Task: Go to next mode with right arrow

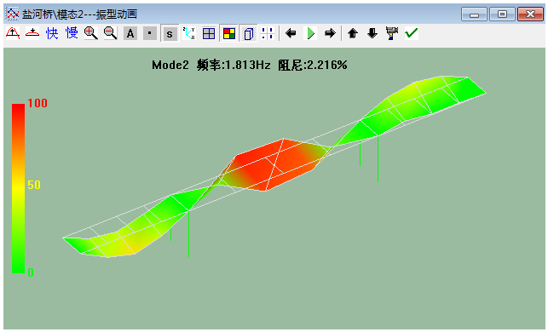Action: coord(330,33)
